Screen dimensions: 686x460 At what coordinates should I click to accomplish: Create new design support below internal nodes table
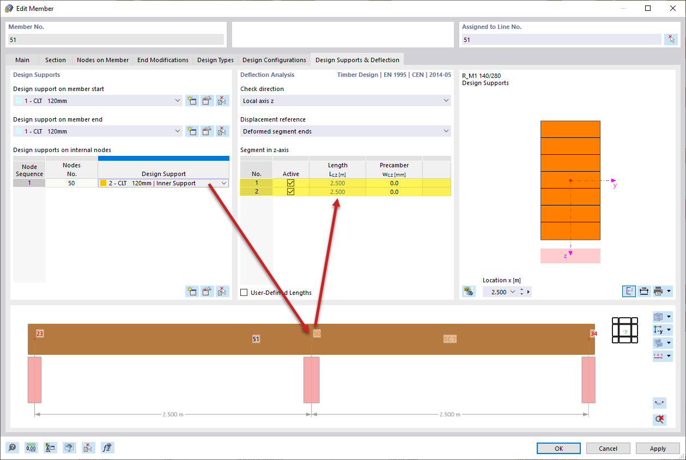192,291
